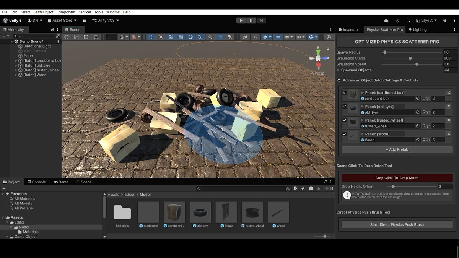The width and height of the screenshot is (459, 258).
Task: Select the old_tyre asset thumbnail
Action: tap(200, 212)
